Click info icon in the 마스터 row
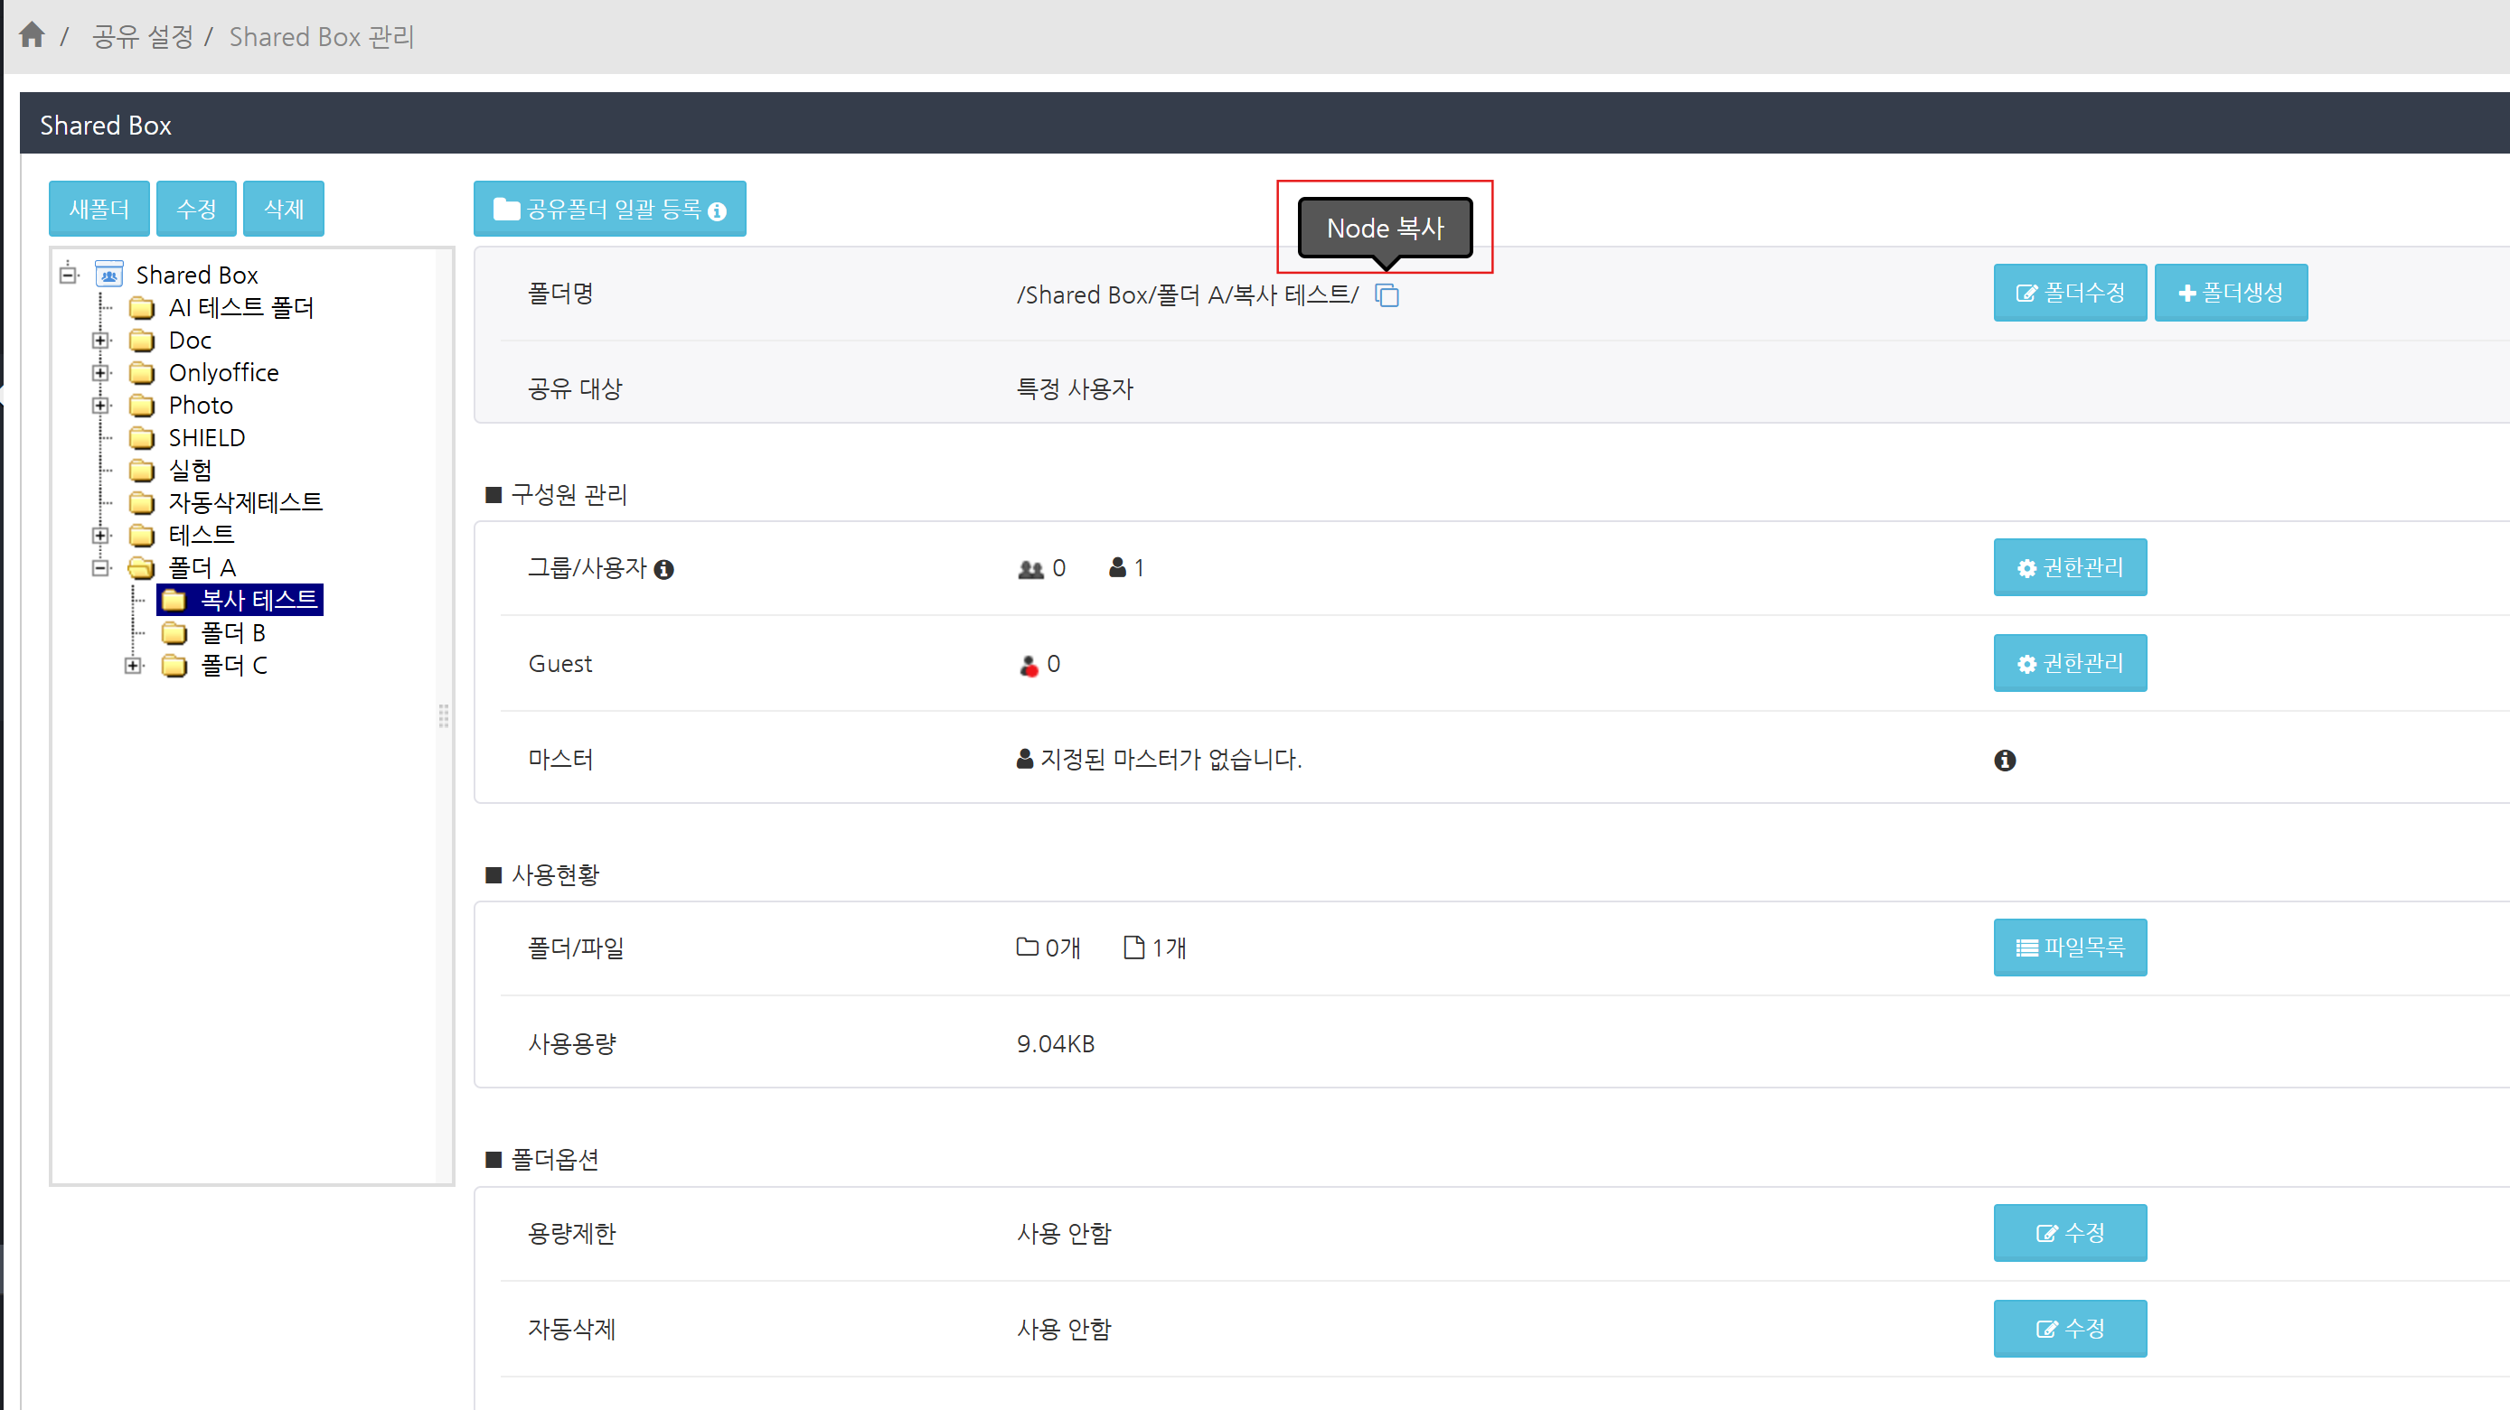This screenshot has height=1410, width=2510. 2005,761
